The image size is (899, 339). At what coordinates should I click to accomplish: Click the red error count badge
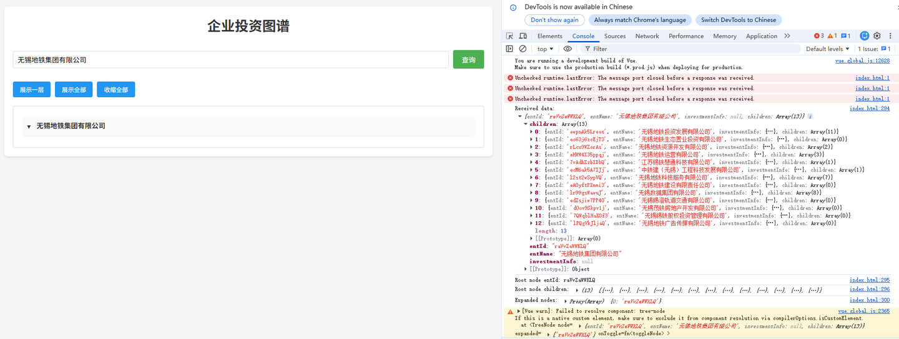[x=819, y=36]
